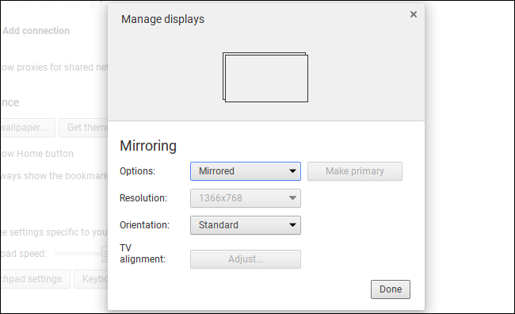Click the Resolution: label

point(143,198)
